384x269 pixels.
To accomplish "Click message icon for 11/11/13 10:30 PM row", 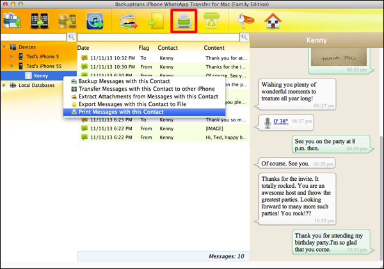I will tap(84, 66).
